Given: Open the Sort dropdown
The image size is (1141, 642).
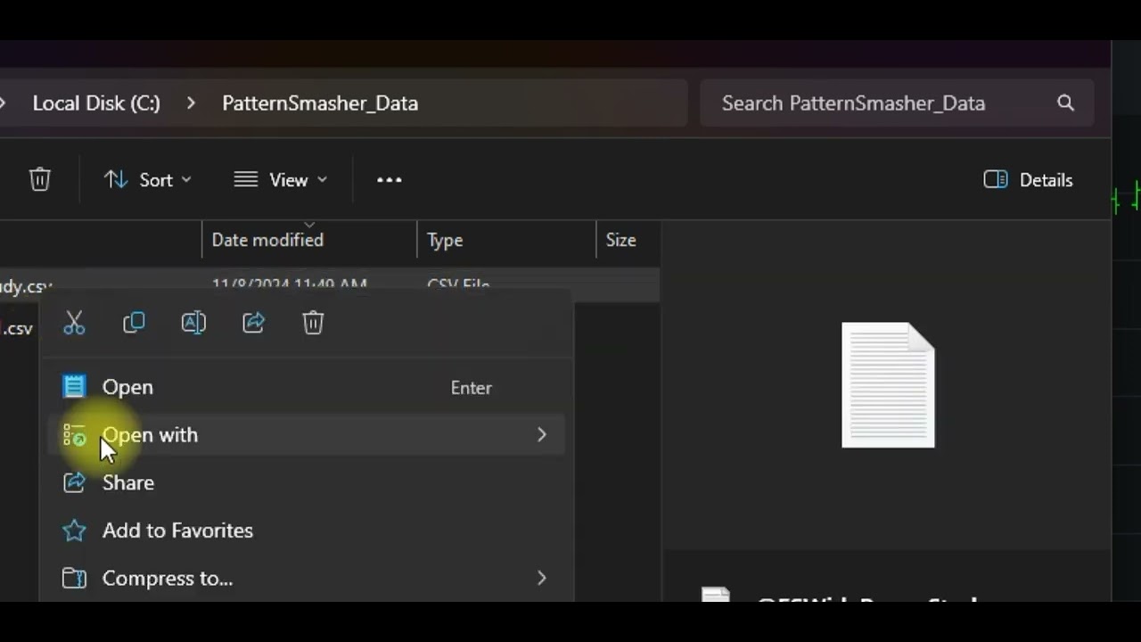Looking at the screenshot, I should click(148, 180).
